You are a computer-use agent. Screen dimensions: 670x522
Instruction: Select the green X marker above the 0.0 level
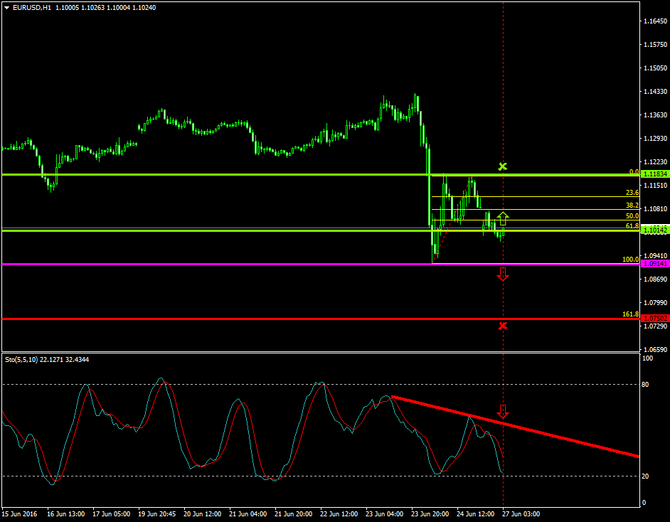(503, 165)
